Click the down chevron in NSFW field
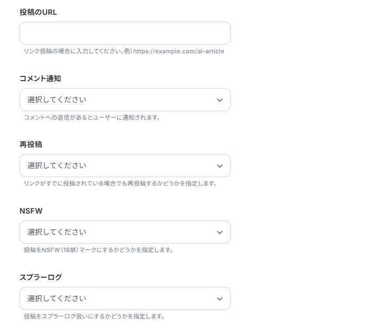Viewport: 392px width, 329px height. pos(220,233)
